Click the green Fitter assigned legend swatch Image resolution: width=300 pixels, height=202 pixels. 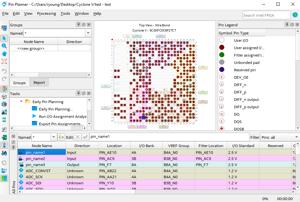(x=222, y=55)
